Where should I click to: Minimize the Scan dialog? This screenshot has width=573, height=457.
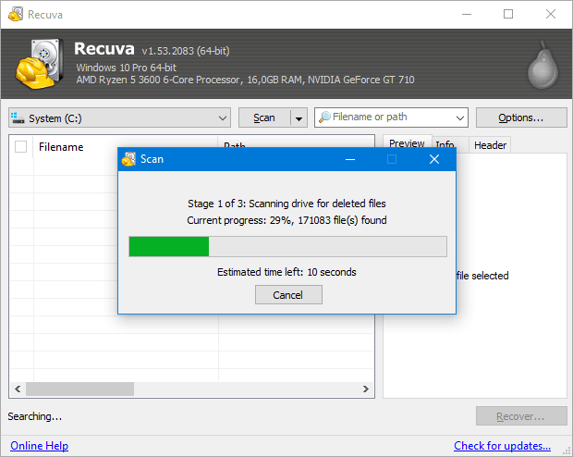(350, 159)
